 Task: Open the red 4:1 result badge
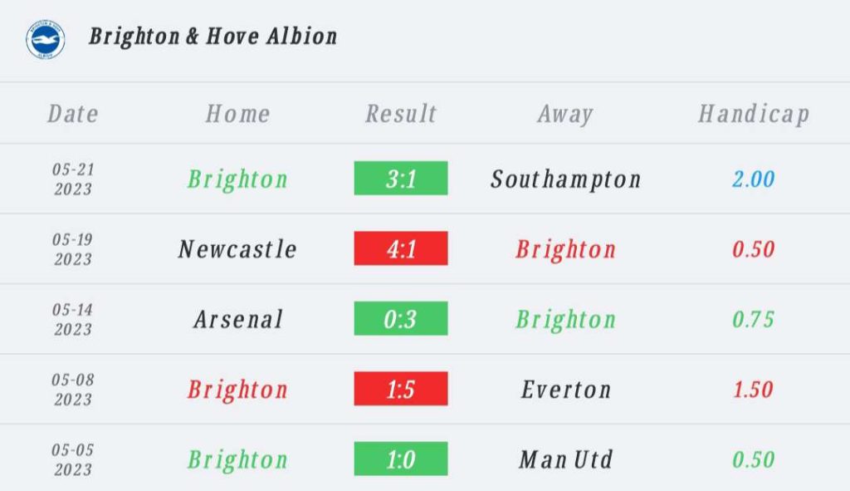tap(401, 249)
